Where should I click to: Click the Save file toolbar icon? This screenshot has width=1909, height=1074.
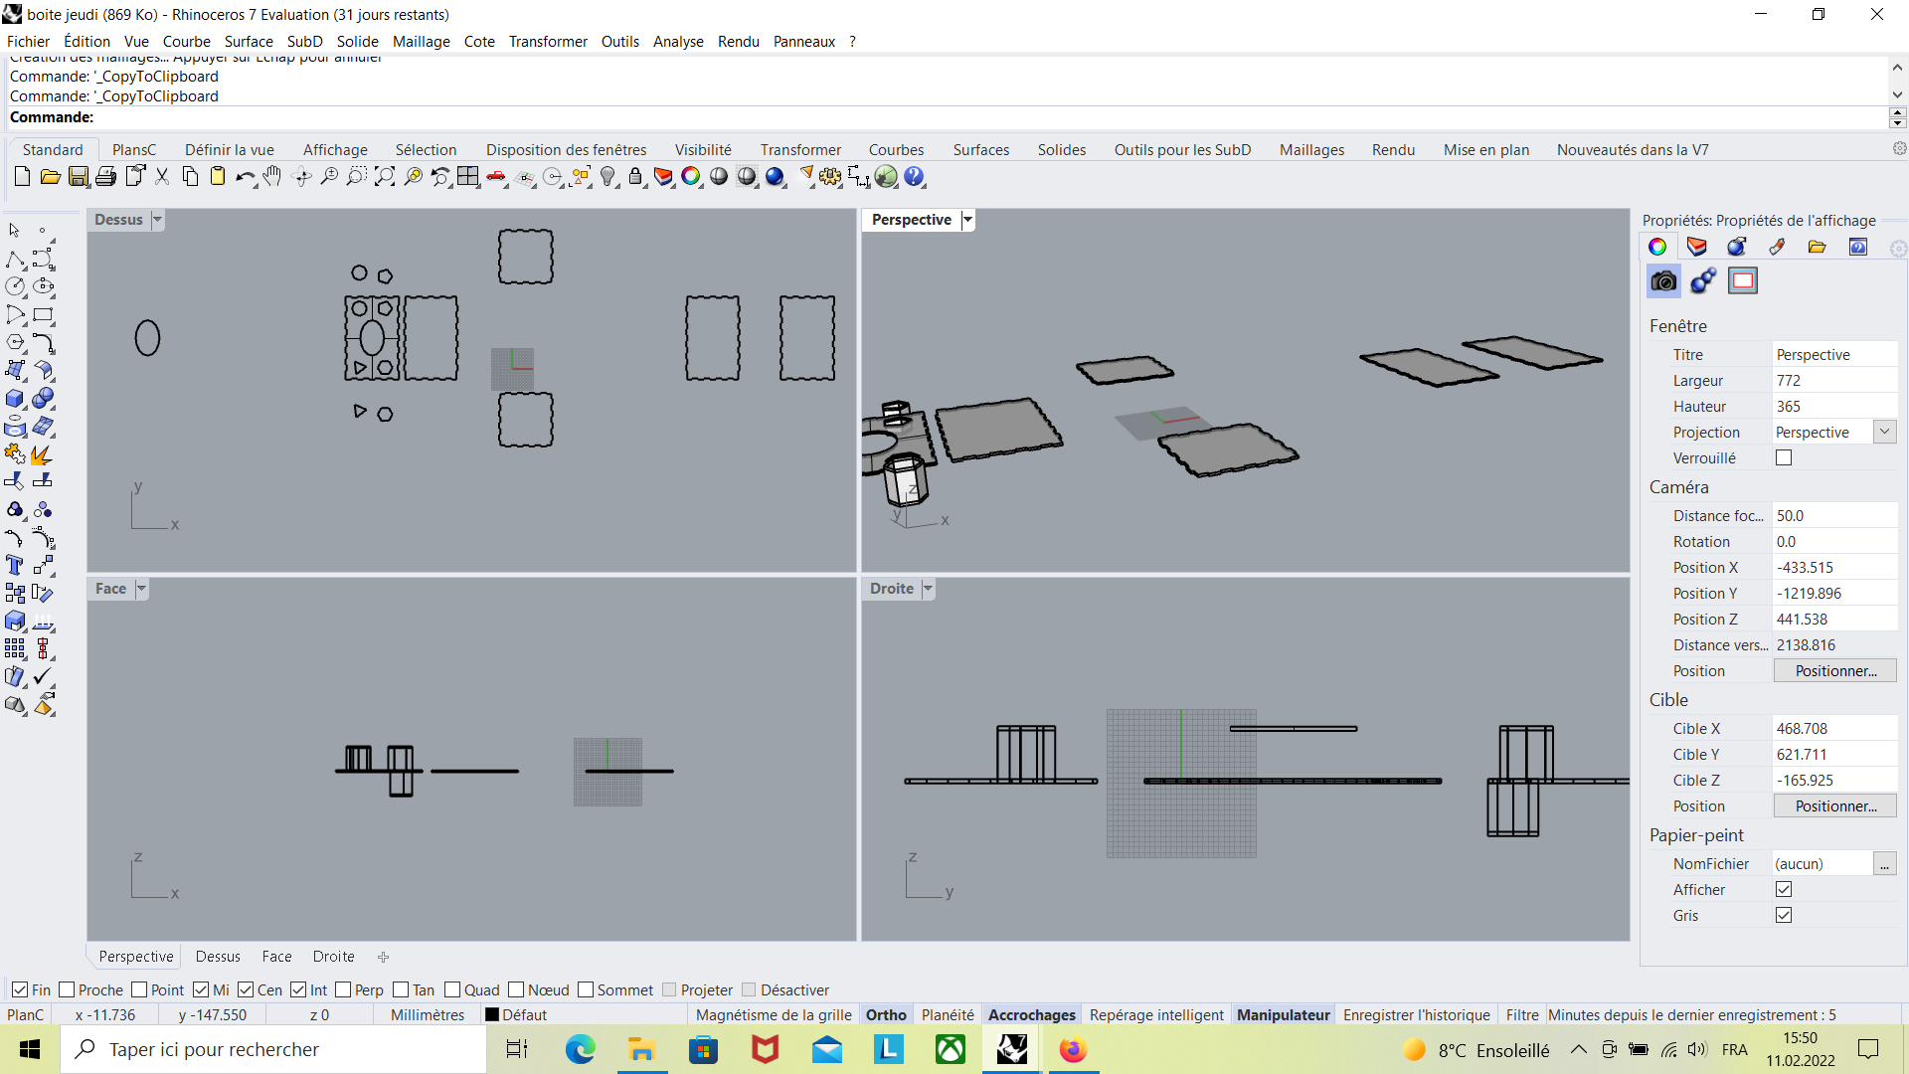(x=78, y=177)
